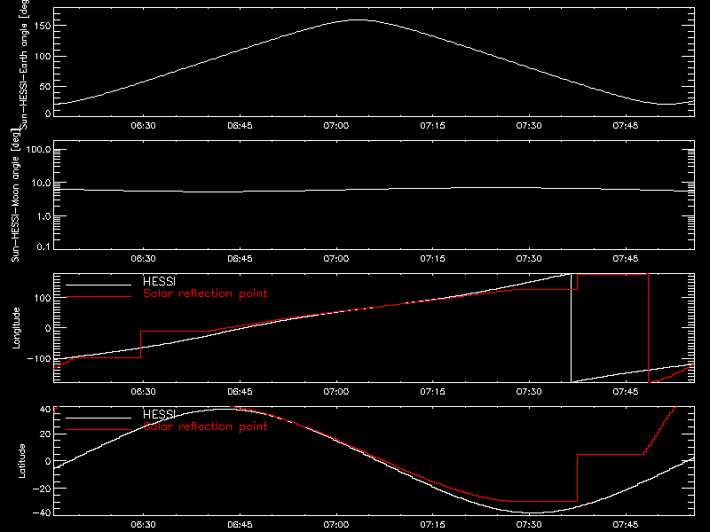
Task: Select 06:45 label under Latitude plot
Action: (x=240, y=524)
